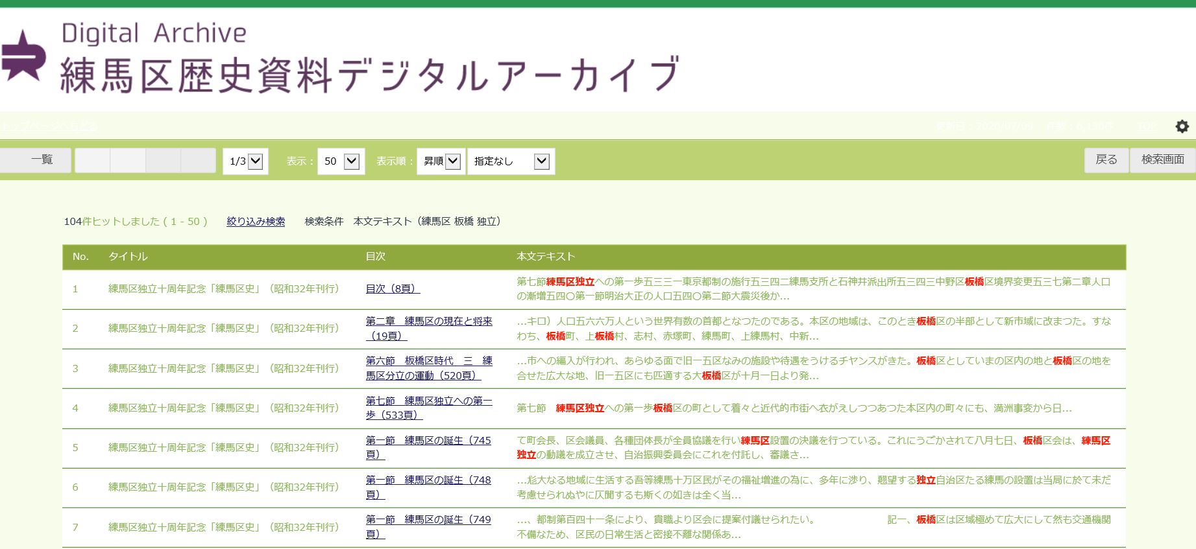Open 第一節 練馬区の誕生（745頁） link

pos(428,447)
